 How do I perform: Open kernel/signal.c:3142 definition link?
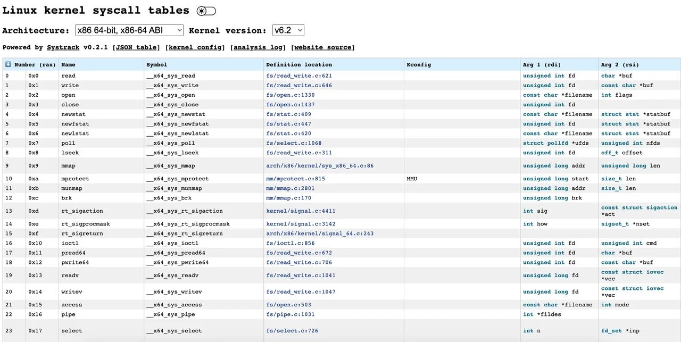(x=301, y=223)
